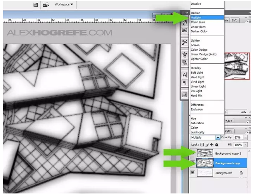Open the Navigator panel options menu
The height and width of the screenshot is (195, 254).
pyautogui.click(x=249, y=22)
